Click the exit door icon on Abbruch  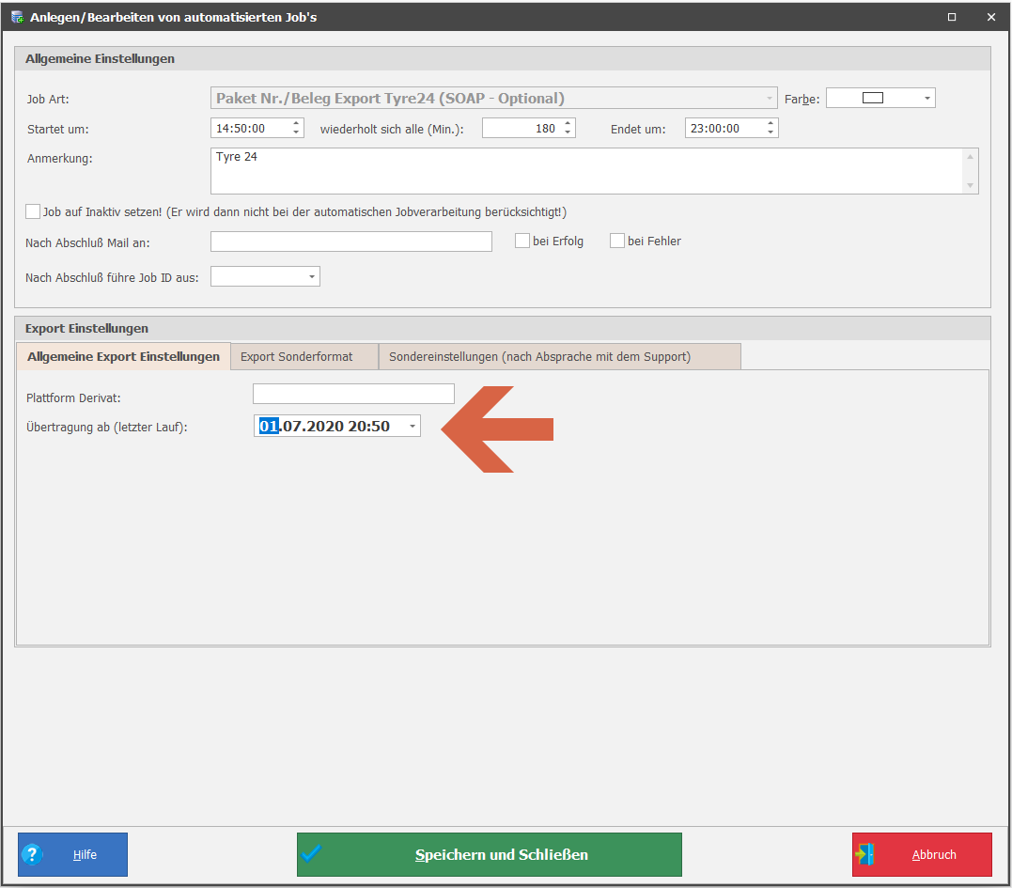point(865,854)
